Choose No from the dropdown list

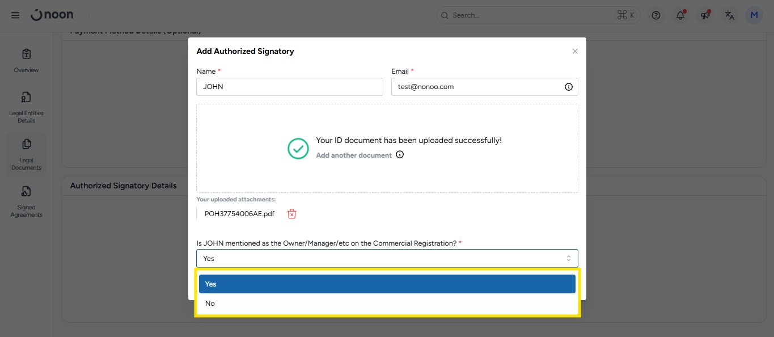click(387, 304)
